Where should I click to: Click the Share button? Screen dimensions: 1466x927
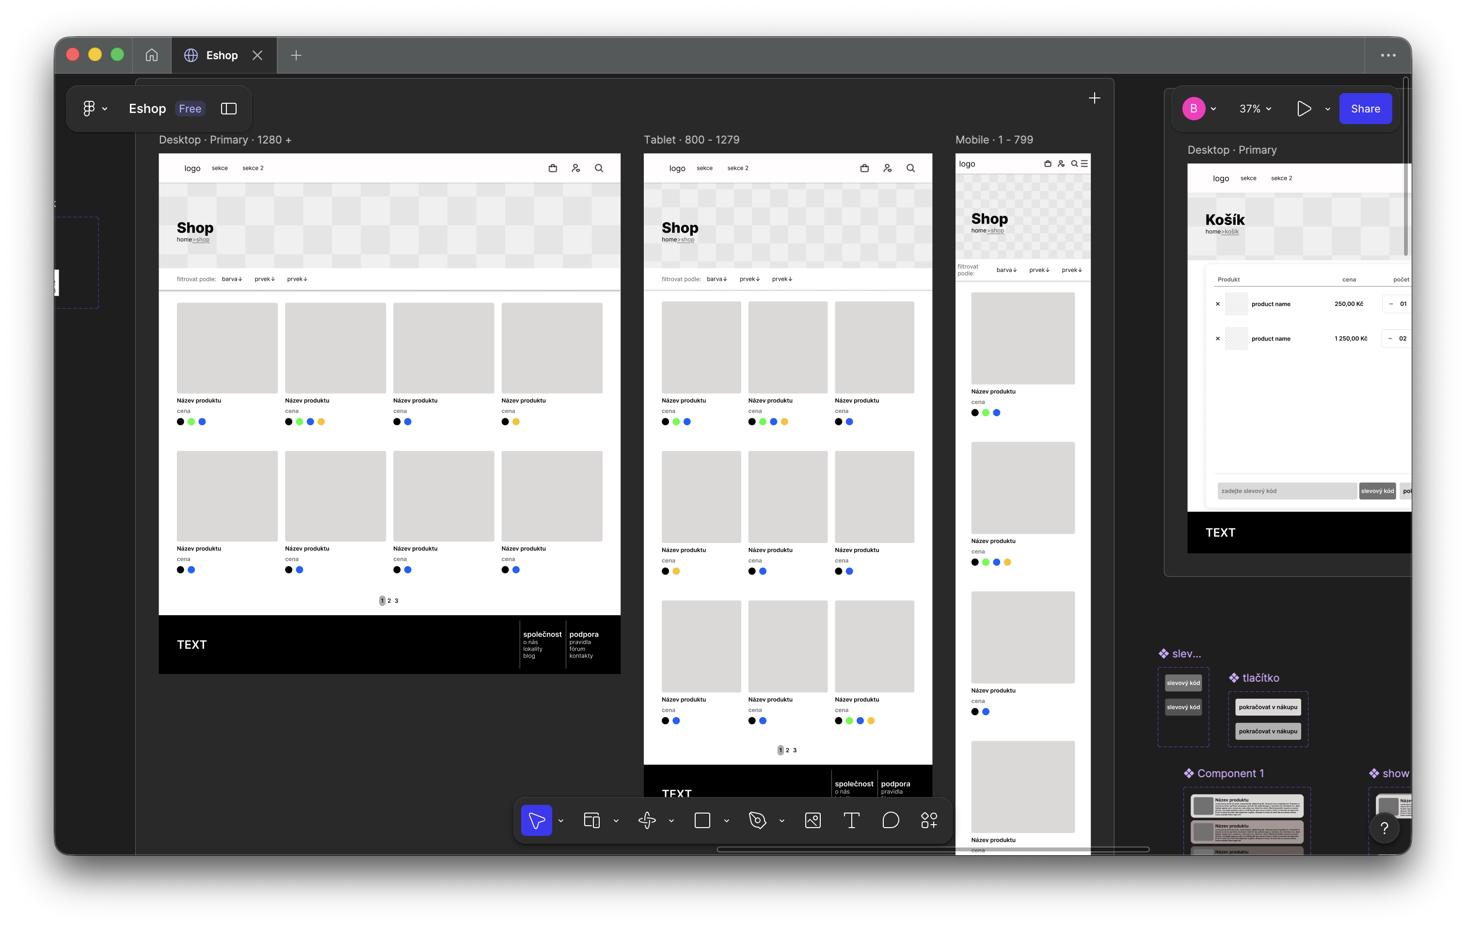coord(1366,109)
